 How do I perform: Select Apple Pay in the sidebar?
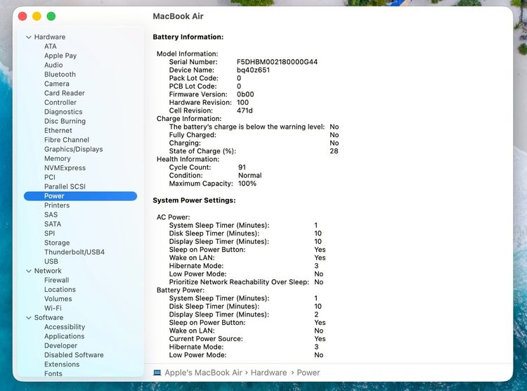pos(60,56)
